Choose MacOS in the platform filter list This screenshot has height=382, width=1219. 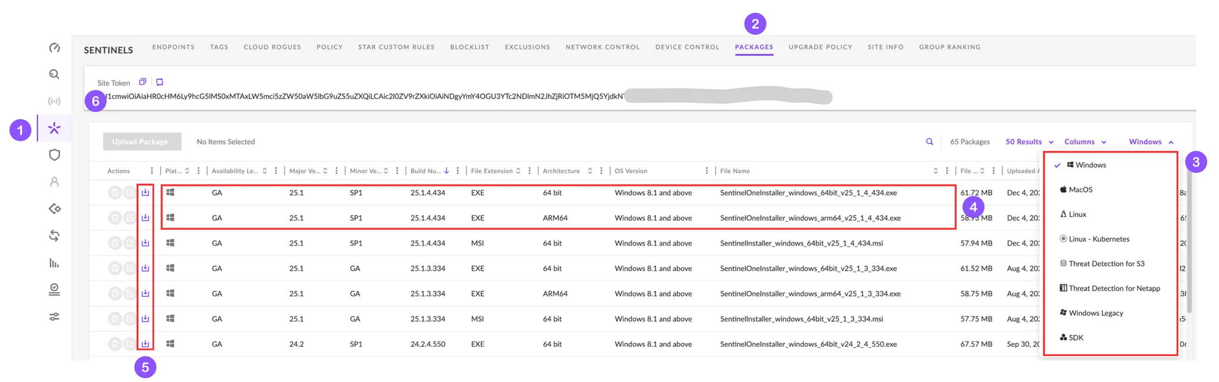[1076, 190]
